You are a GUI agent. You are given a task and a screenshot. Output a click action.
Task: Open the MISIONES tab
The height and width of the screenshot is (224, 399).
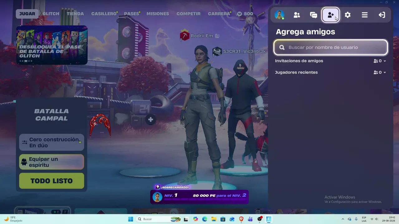click(x=158, y=14)
